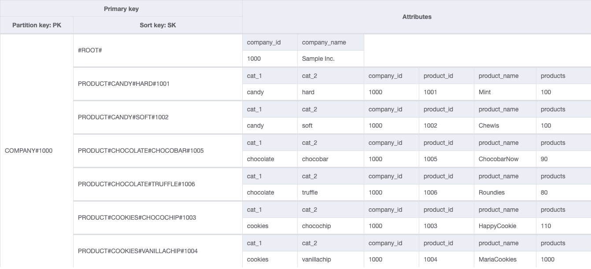591x269 pixels.
Task: Click the Partition key: PK header
Action: pos(37,26)
